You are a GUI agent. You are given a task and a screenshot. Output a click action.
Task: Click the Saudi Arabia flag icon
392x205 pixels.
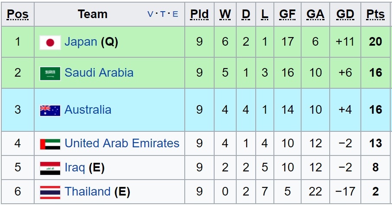[x=50, y=73]
